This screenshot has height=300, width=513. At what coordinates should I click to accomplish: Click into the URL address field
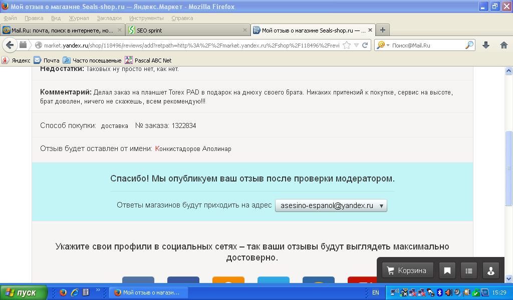tap(191, 45)
